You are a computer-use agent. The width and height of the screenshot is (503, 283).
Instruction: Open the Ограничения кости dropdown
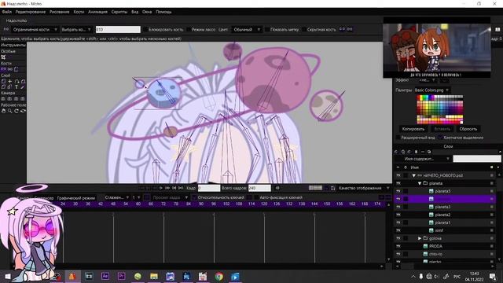[x=35, y=30]
